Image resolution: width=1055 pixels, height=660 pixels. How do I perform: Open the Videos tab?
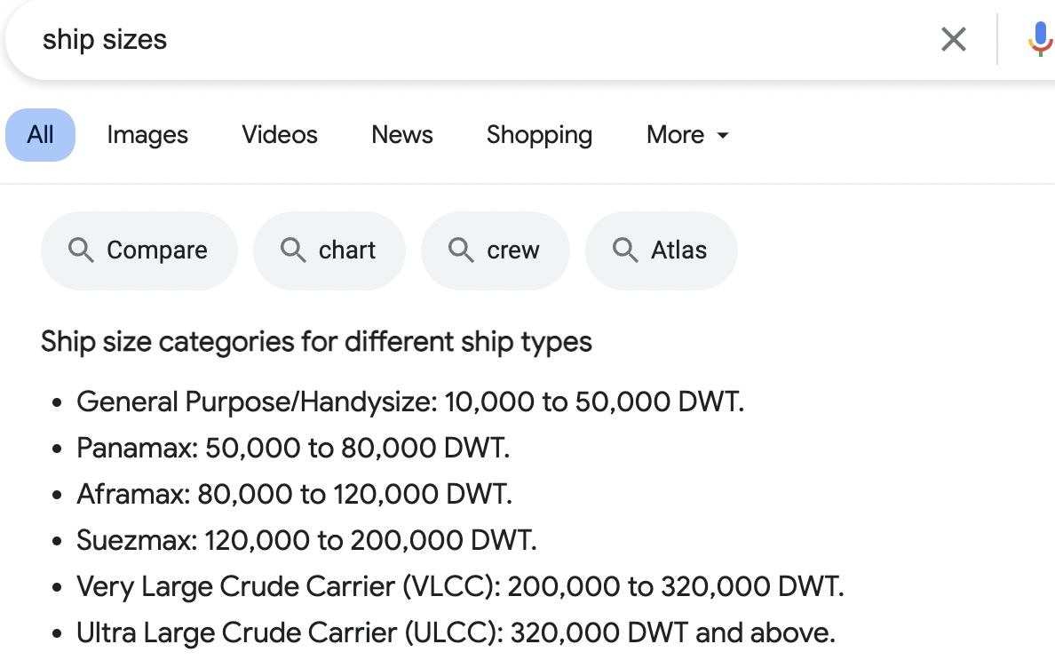pyautogui.click(x=280, y=135)
